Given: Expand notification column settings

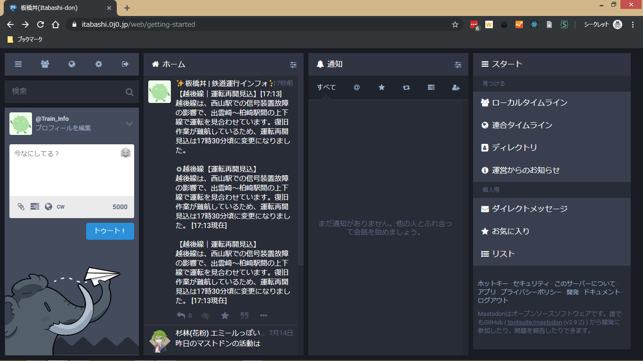Looking at the screenshot, I should point(458,65).
